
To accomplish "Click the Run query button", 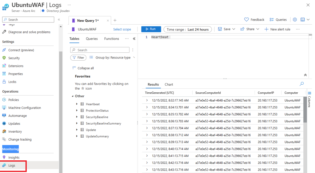I will (x=151, y=29).
